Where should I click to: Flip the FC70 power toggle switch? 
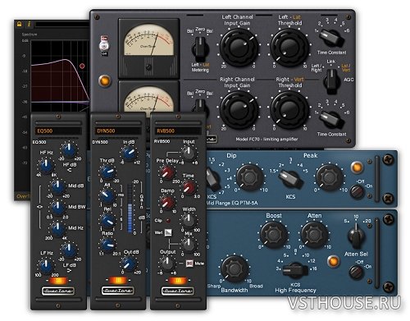[x=104, y=45]
